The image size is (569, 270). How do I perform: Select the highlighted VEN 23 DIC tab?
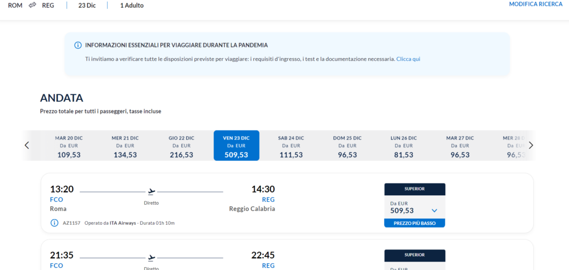[236, 146]
